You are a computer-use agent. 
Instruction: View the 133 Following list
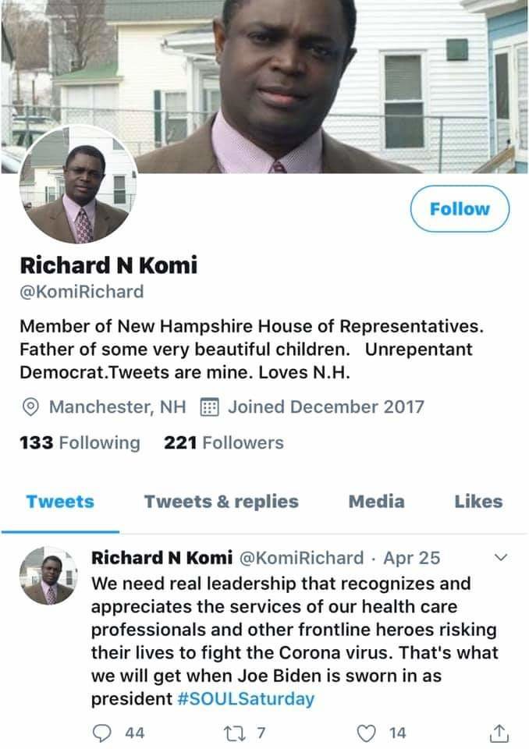coord(80,443)
